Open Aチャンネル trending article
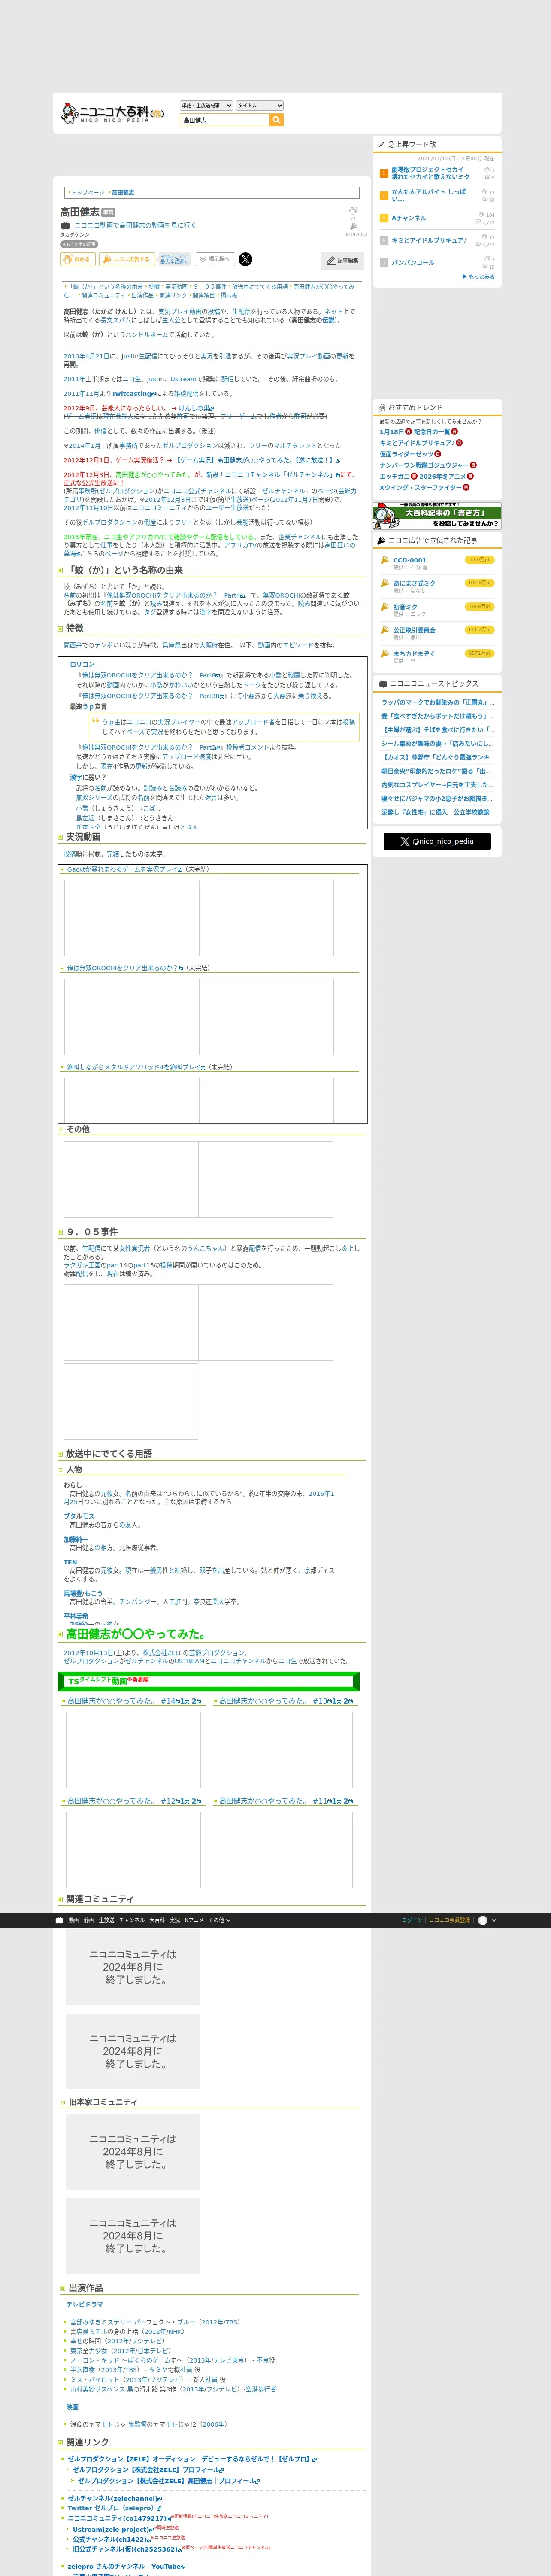Image resolution: width=551 pixels, height=2576 pixels. pyautogui.click(x=408, y=218)
